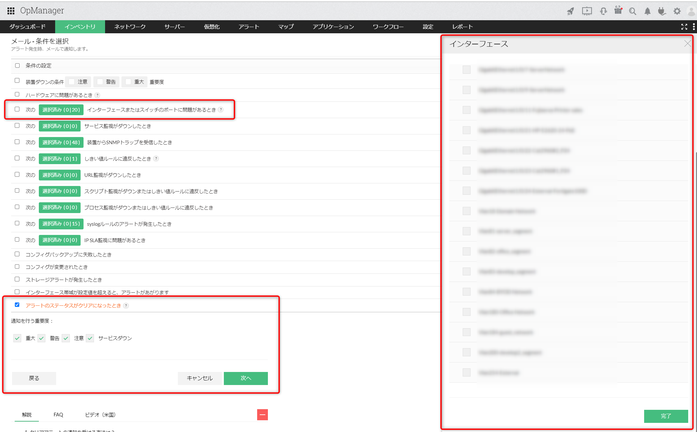
Task: Check the ハードウェアに問題があるとき checkbox
Action: pyautogui.click(x=17, y=95)
